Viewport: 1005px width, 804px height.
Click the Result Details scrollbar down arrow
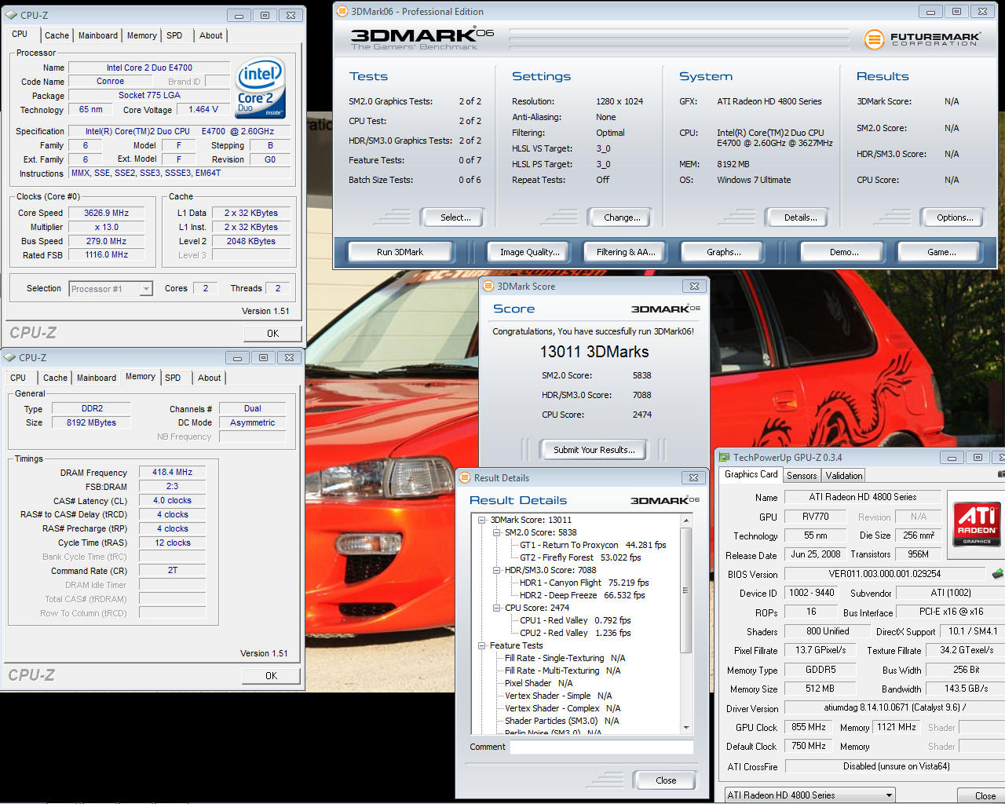685,728
